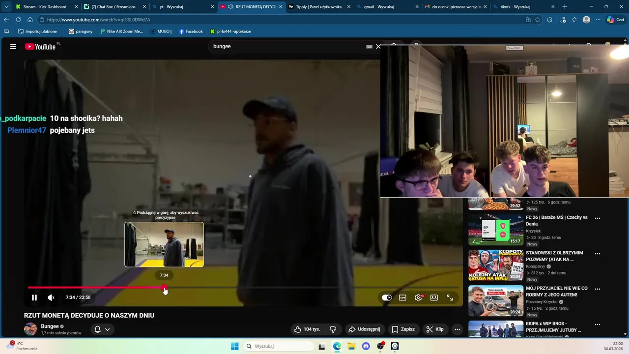Open Discord from the taskbar

coord(366,346)
